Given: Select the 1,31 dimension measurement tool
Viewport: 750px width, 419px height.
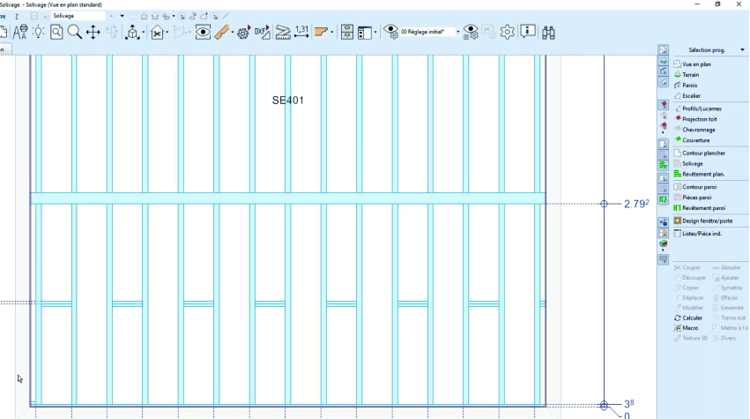Looking at the screenshot, I should (301, 32).
